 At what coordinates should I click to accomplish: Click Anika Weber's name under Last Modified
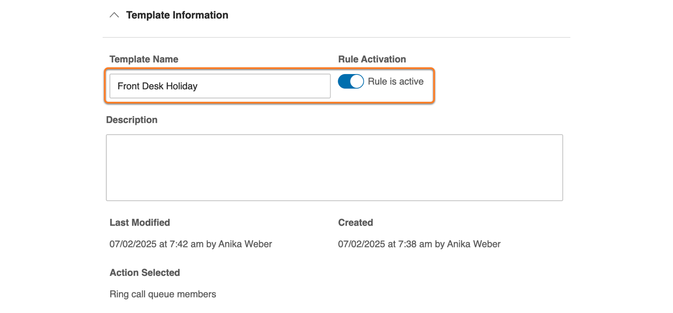245,244
